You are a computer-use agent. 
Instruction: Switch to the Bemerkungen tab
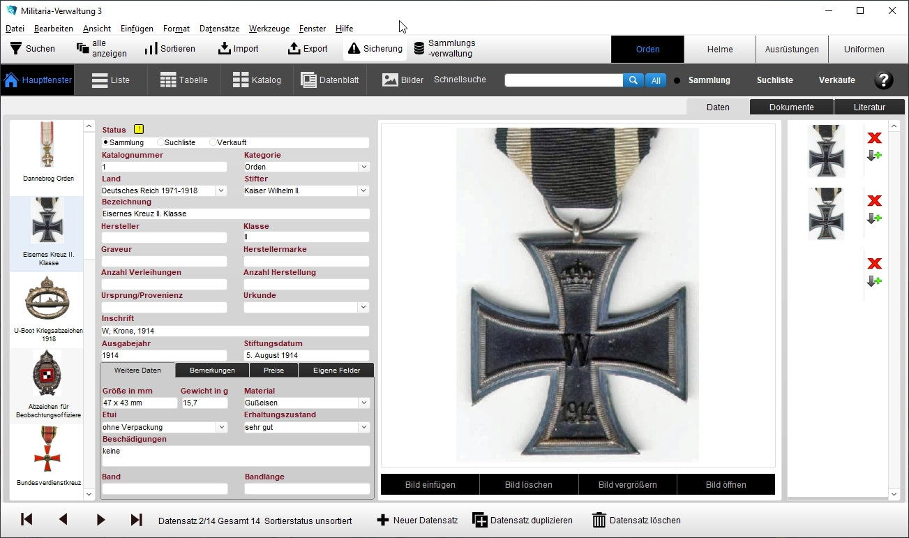coord(212,371)
